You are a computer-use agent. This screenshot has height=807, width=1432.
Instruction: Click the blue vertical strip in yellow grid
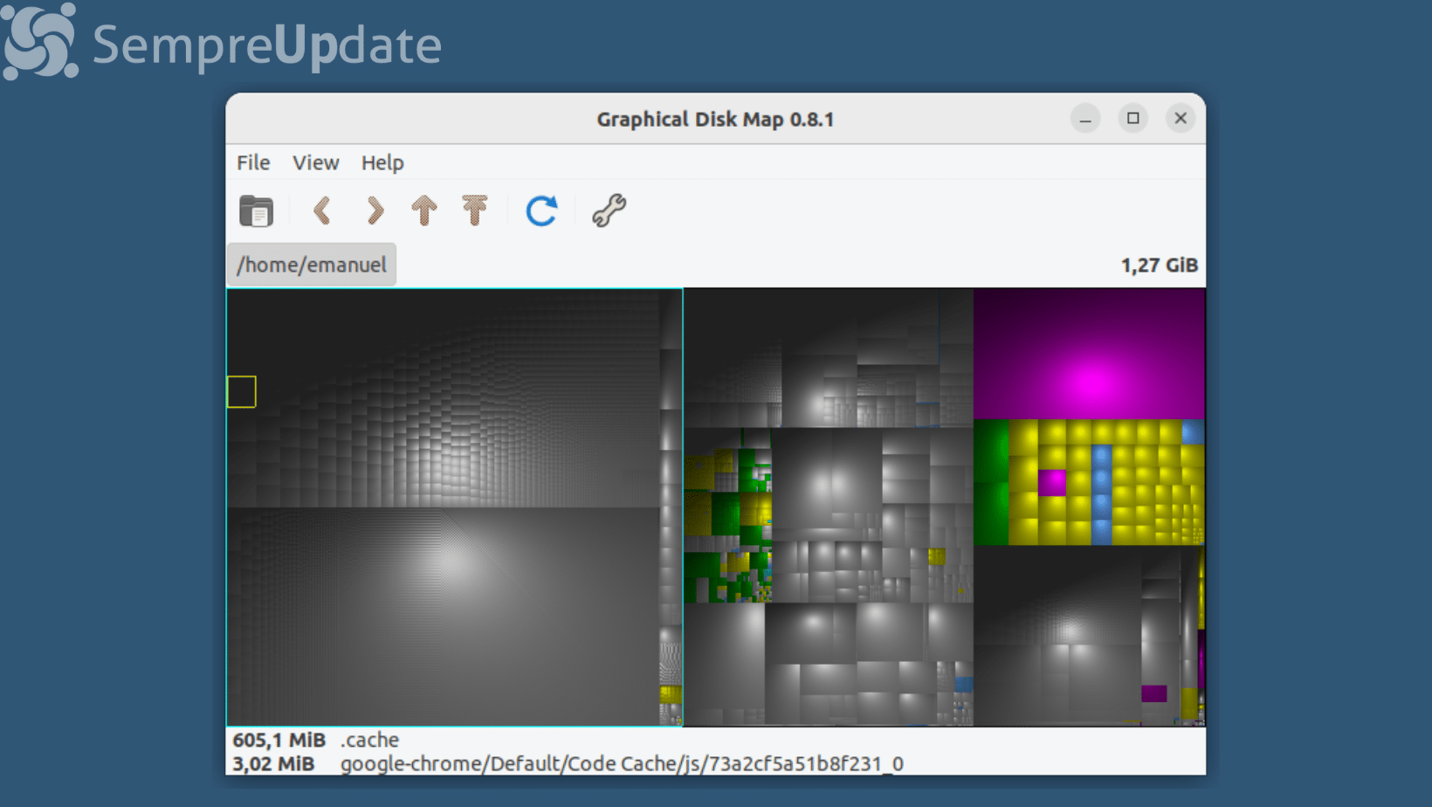[x=1102, y=494]
